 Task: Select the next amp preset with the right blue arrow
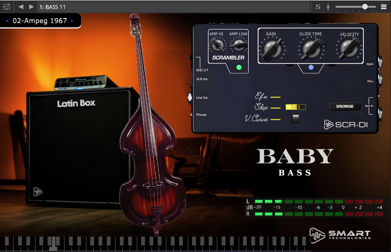(x=72, y=21)
